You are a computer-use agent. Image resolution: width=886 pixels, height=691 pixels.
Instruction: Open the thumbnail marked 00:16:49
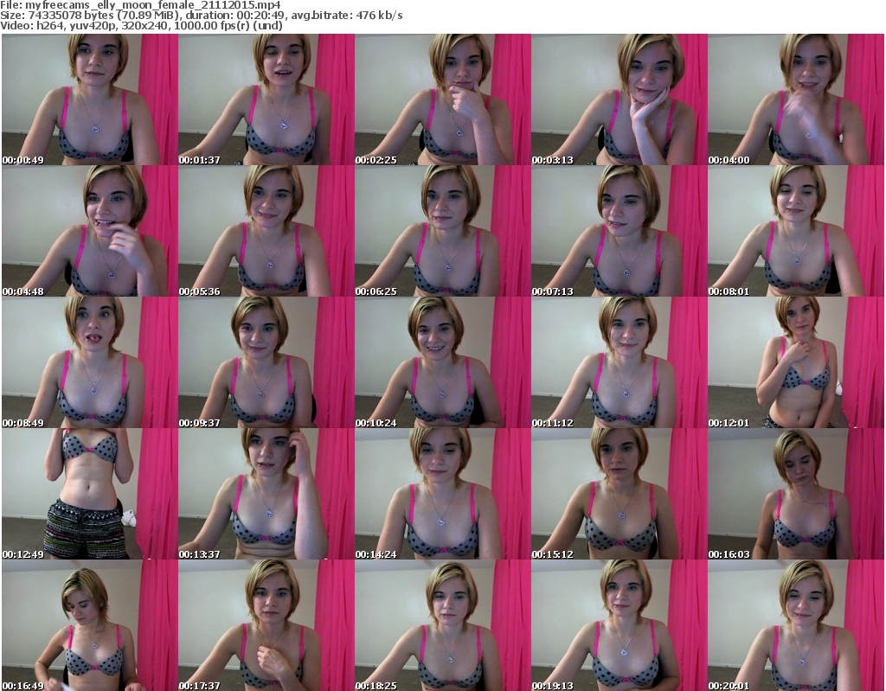tap(89, 625)
